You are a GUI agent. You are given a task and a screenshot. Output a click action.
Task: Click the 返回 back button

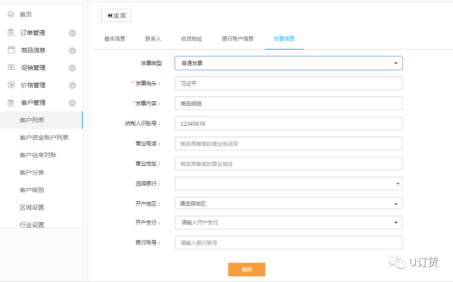click(x=116, y=15)
